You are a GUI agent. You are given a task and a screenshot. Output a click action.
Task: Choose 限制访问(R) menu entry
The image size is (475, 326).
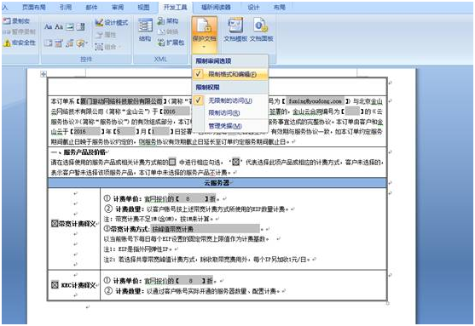224,113
